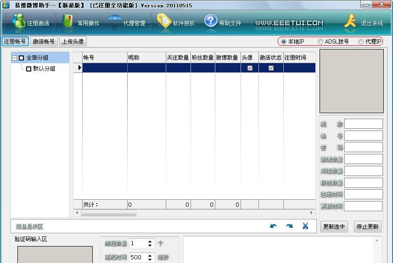Minimize the 易推微博助手 window

tap(366, 4)
